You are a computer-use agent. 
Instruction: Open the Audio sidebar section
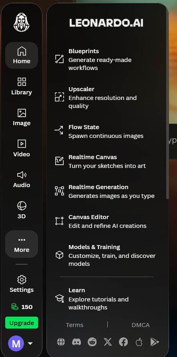coord(22,179)
